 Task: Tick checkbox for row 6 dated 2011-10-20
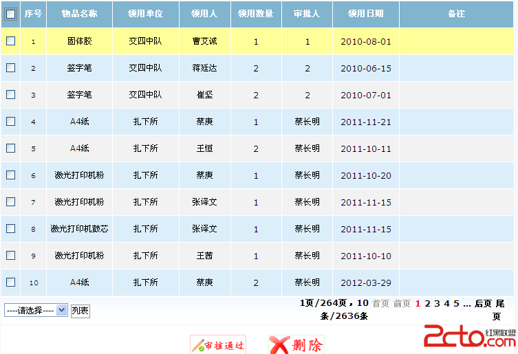tap(10, 175)
